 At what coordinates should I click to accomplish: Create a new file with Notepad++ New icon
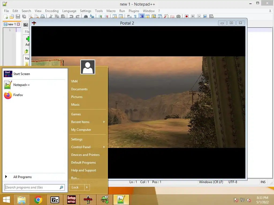6,17
